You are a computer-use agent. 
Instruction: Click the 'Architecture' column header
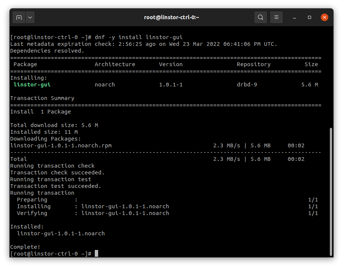pyautogui.click(x=115, y=64)
